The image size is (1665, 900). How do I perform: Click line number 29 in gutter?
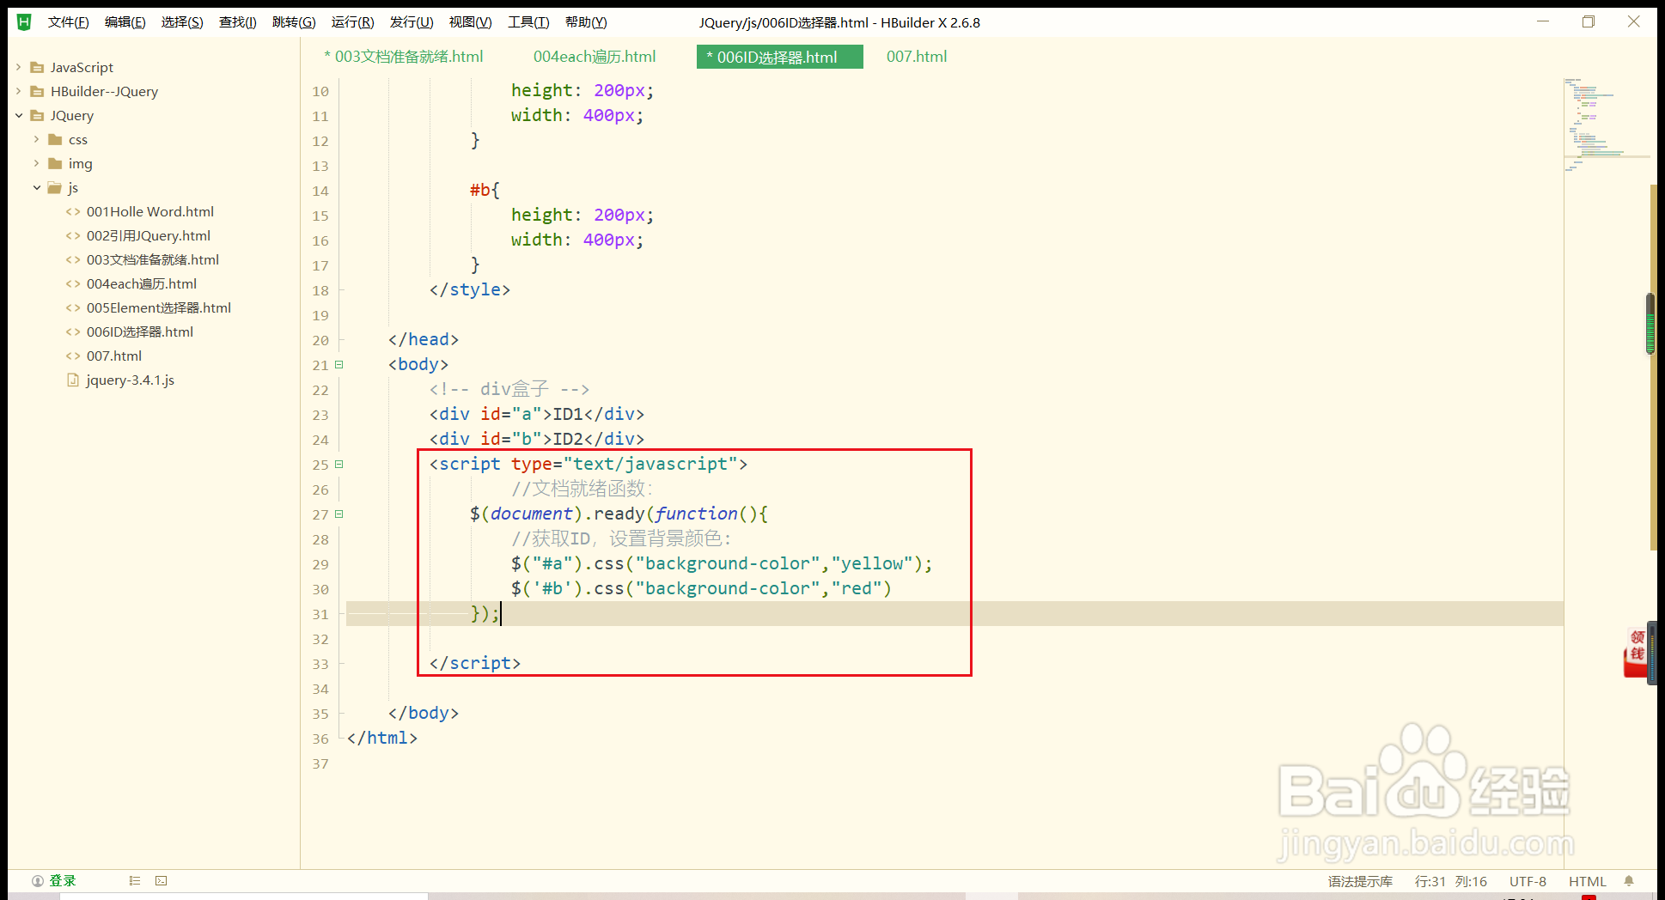320,564
